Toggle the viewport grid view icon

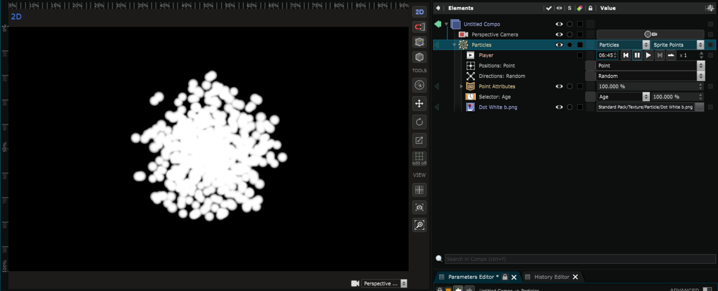pyautogui.click(x=419, y=190)
